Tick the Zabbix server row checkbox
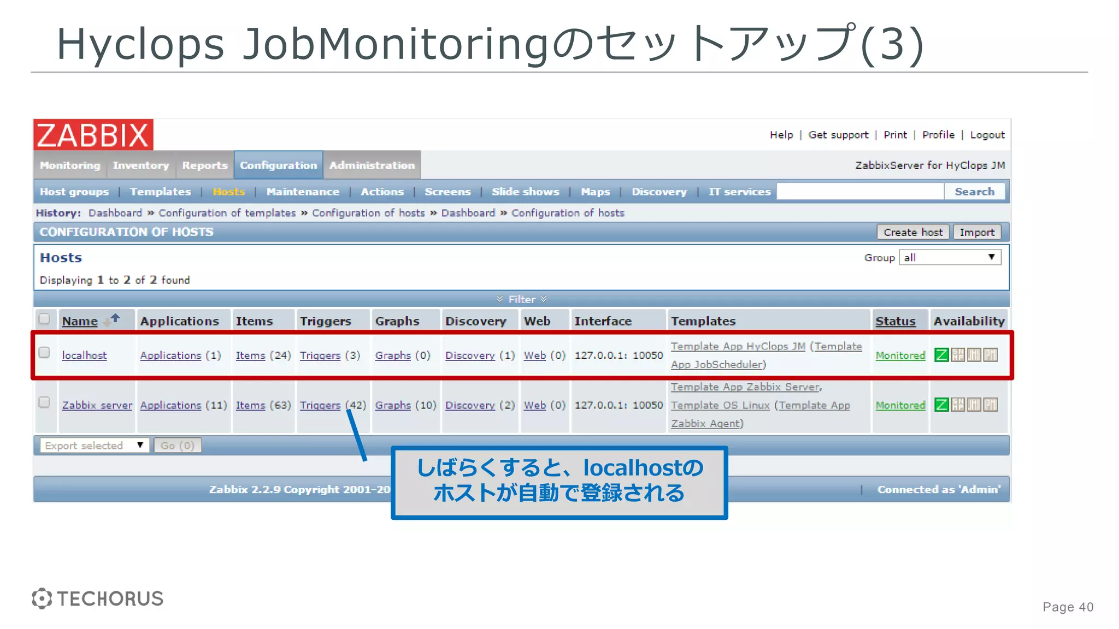Image resolution: width=1119 pixels, height=629 pixels. point(44,402)
